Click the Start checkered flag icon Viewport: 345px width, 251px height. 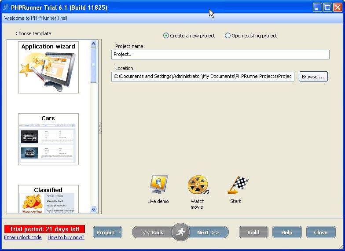pos(238,185)
